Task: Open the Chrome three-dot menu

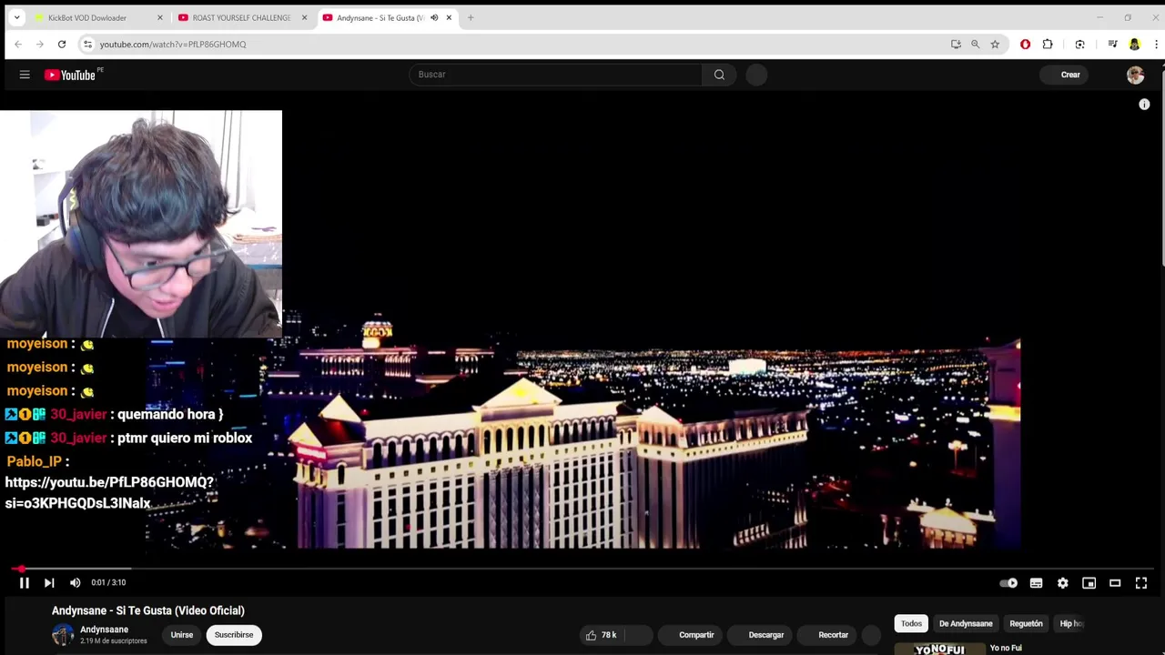Action: 1156,44
